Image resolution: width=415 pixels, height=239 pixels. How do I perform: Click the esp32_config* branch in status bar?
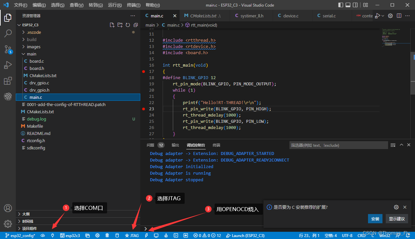click(20, 235)
